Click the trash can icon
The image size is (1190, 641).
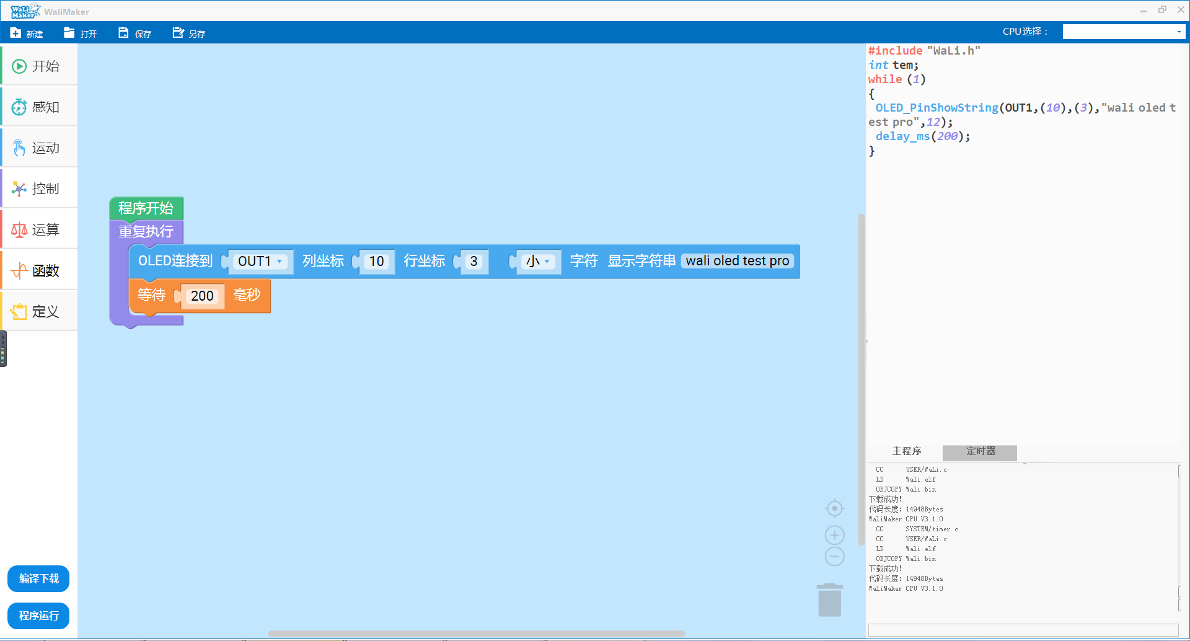pos(829,600)
